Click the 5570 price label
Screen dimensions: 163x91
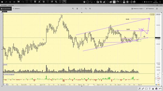(127, 19)
